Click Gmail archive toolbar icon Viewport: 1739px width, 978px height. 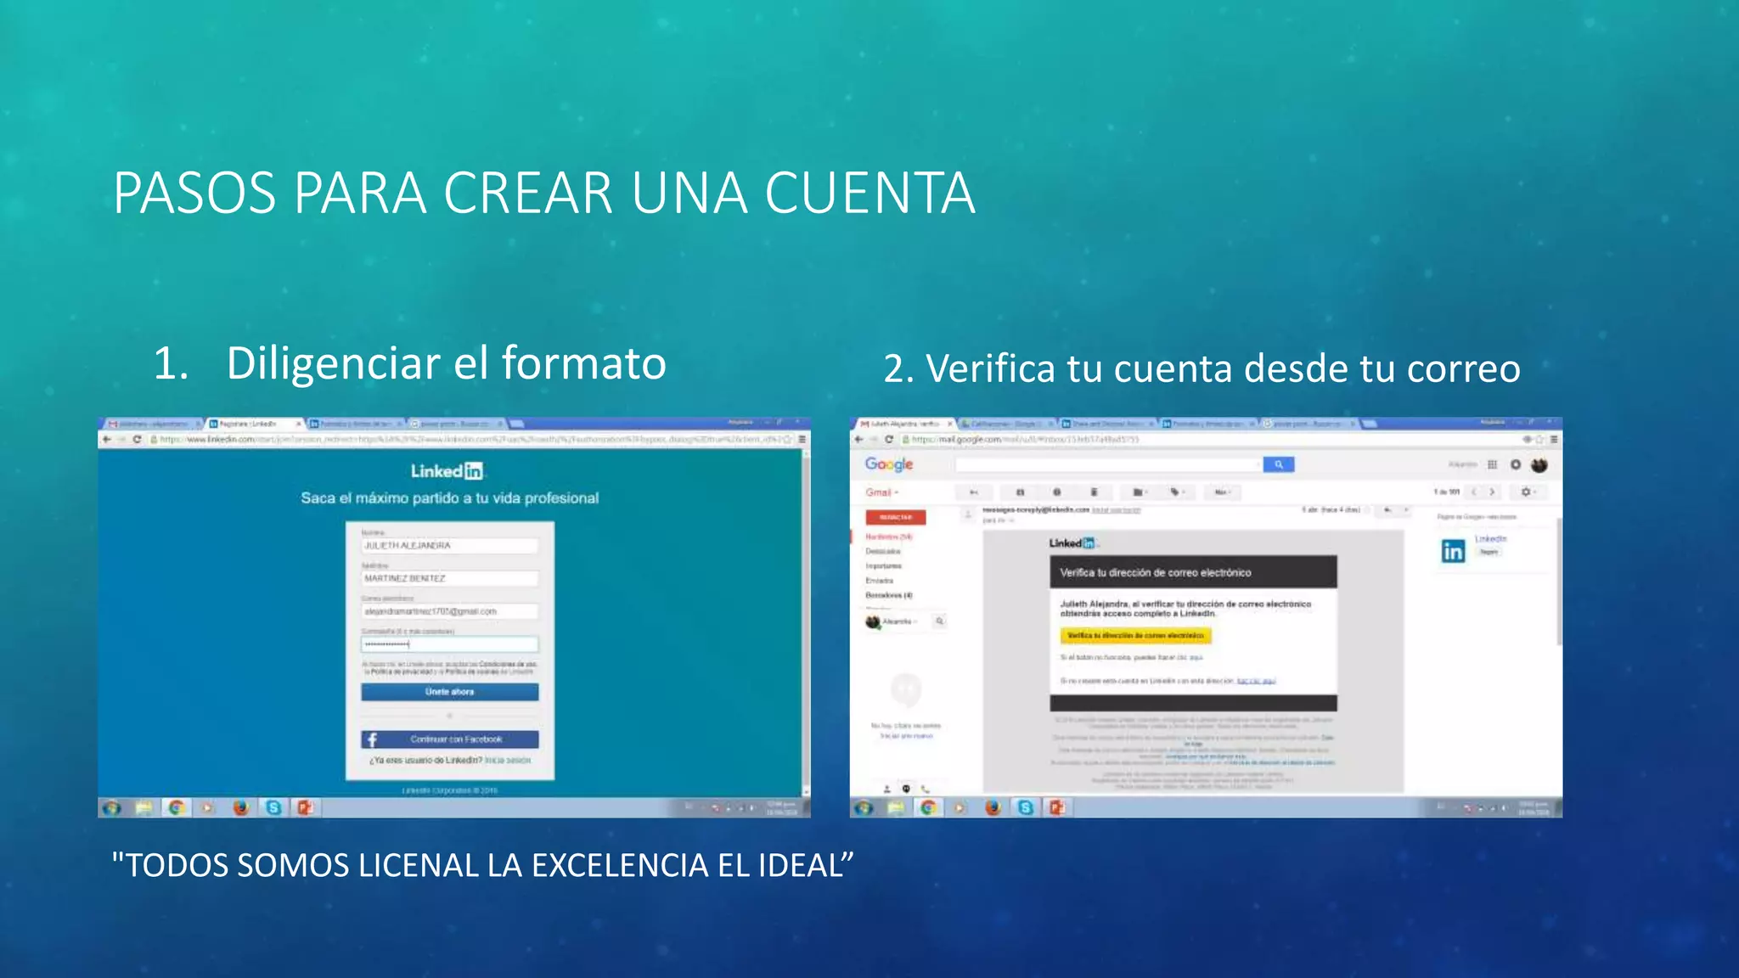[x=1021, y=492]
